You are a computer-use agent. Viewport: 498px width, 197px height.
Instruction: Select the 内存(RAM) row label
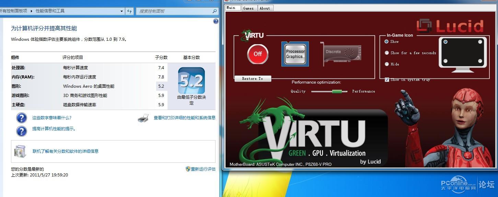pyautogui.click(x=23, y=77)
